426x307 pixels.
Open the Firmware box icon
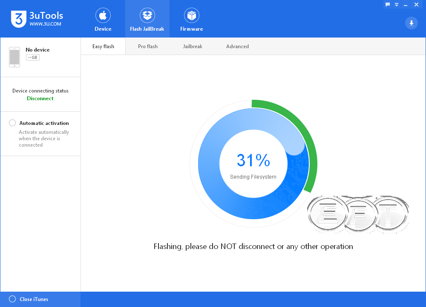click(192, 15)
